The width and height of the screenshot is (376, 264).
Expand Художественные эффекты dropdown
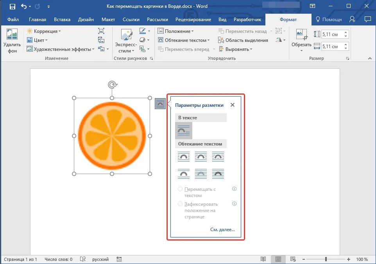click(x=61, y=49)
